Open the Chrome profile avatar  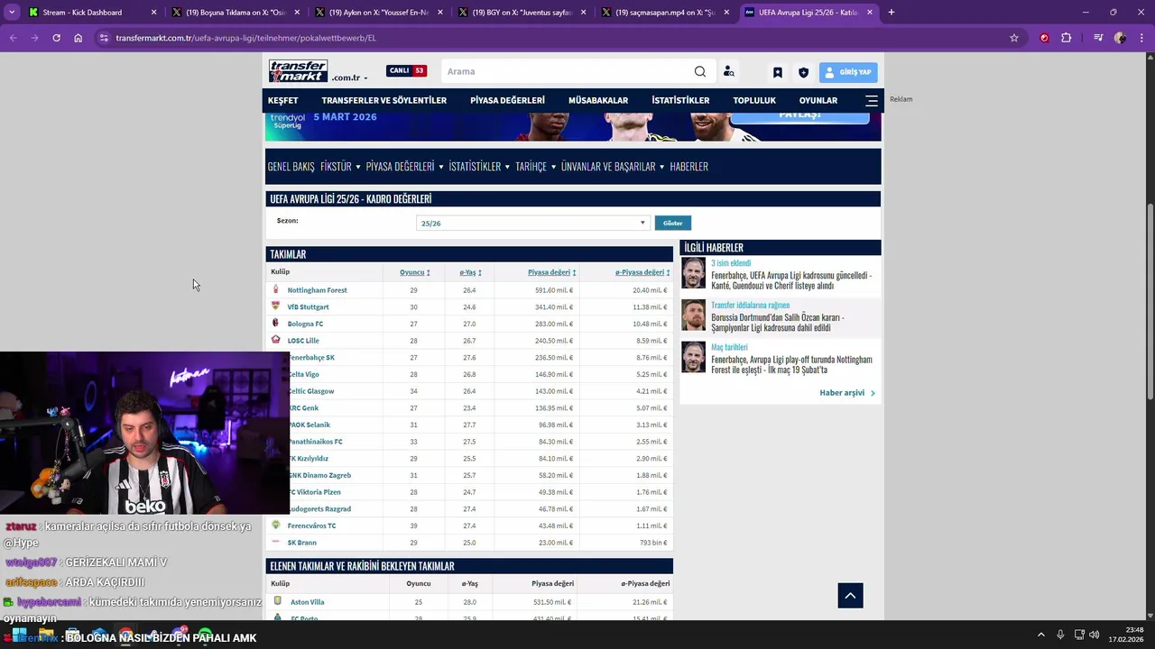pyautogui.click(x=1120, y=38)
